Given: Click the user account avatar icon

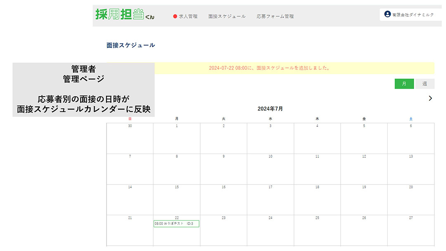Looking at the screenshot, I should click(387, 14).
